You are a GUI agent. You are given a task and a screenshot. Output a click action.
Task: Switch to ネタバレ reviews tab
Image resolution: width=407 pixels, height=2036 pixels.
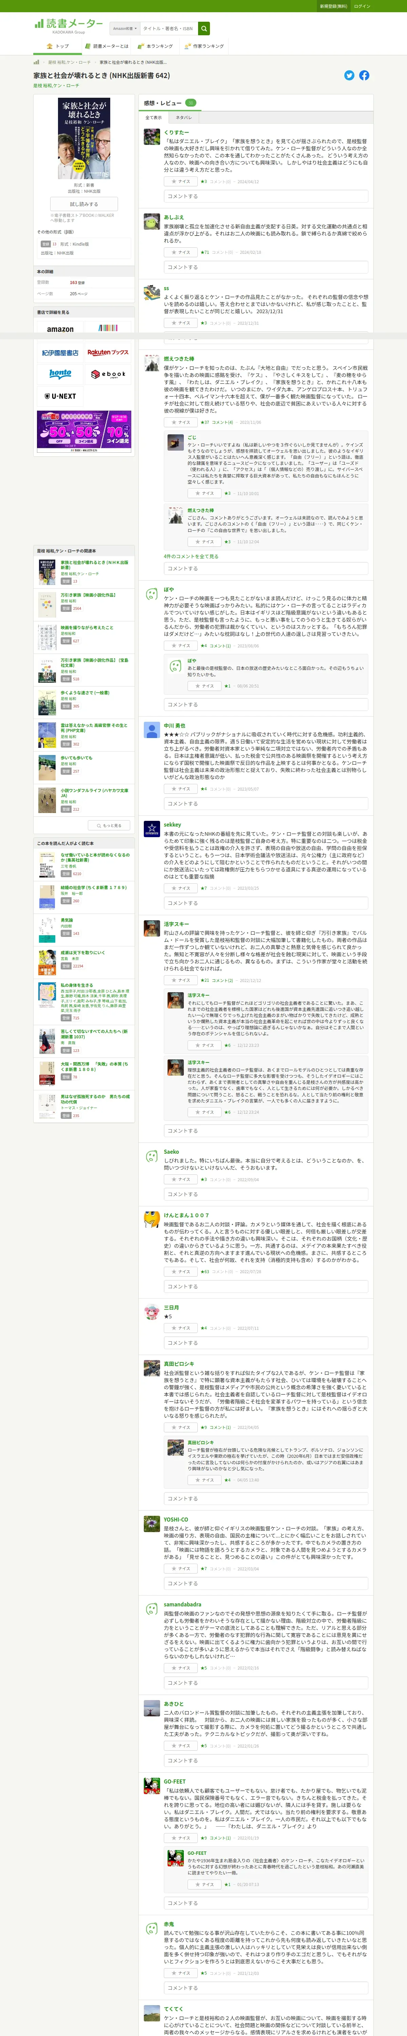point(183,117)
